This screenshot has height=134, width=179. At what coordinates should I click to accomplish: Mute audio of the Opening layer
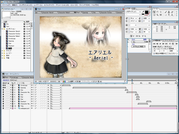pos(5,88)
